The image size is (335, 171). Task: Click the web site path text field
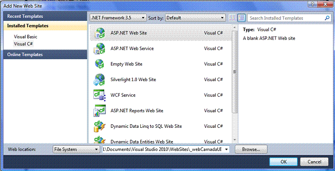pos(163,149)
